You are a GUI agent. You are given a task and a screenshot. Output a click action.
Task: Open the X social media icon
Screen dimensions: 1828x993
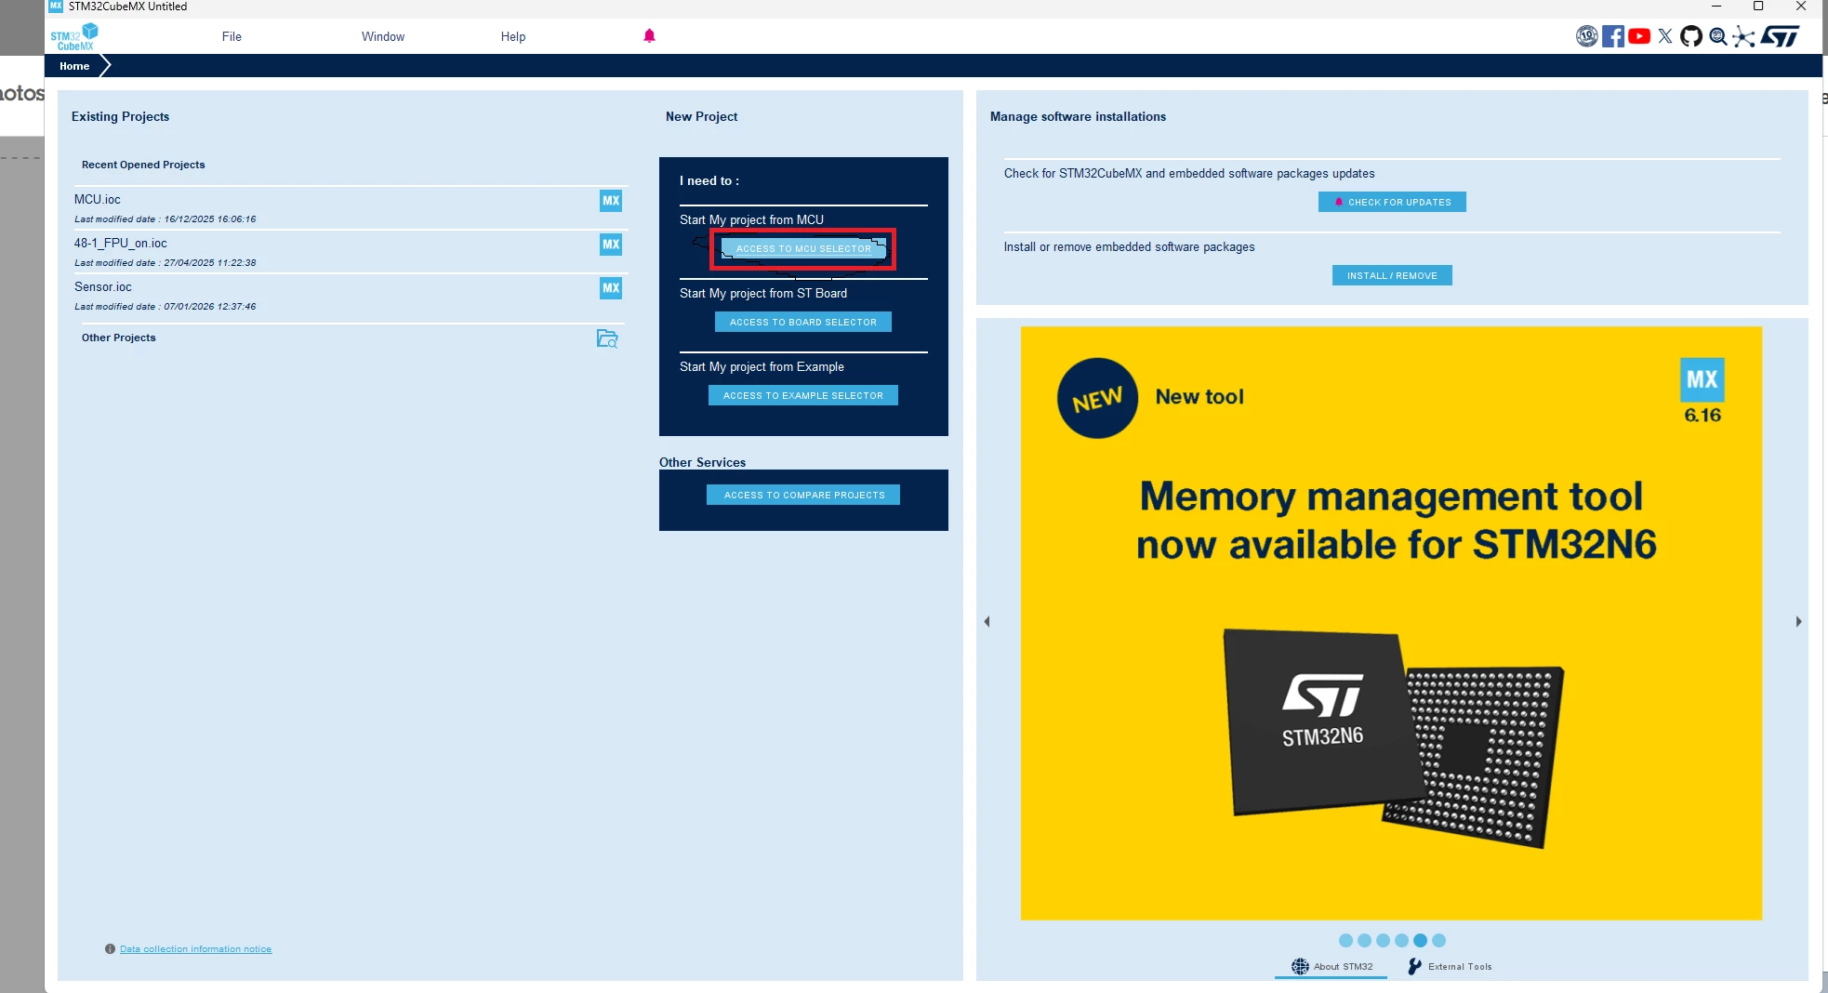[x=1665, y=36]
